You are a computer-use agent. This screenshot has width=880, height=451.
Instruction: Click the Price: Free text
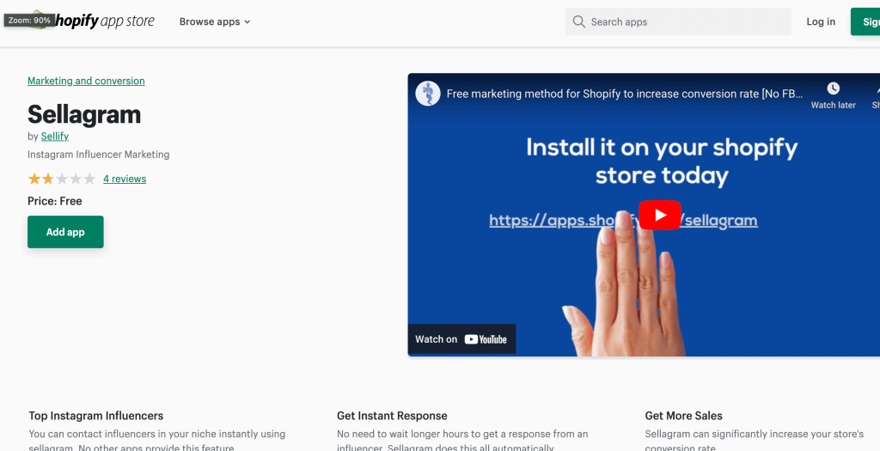click(x=55, y=201)
